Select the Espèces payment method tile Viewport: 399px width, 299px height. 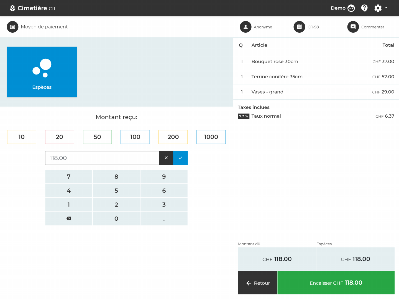pos(42,72)
